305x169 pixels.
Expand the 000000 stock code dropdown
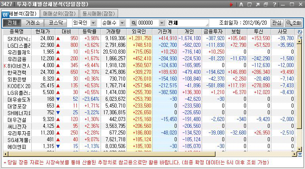tap(162, 23)
